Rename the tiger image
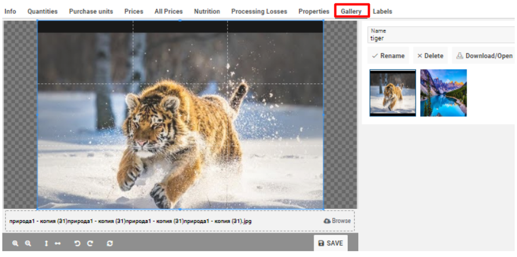 (388, 56)
